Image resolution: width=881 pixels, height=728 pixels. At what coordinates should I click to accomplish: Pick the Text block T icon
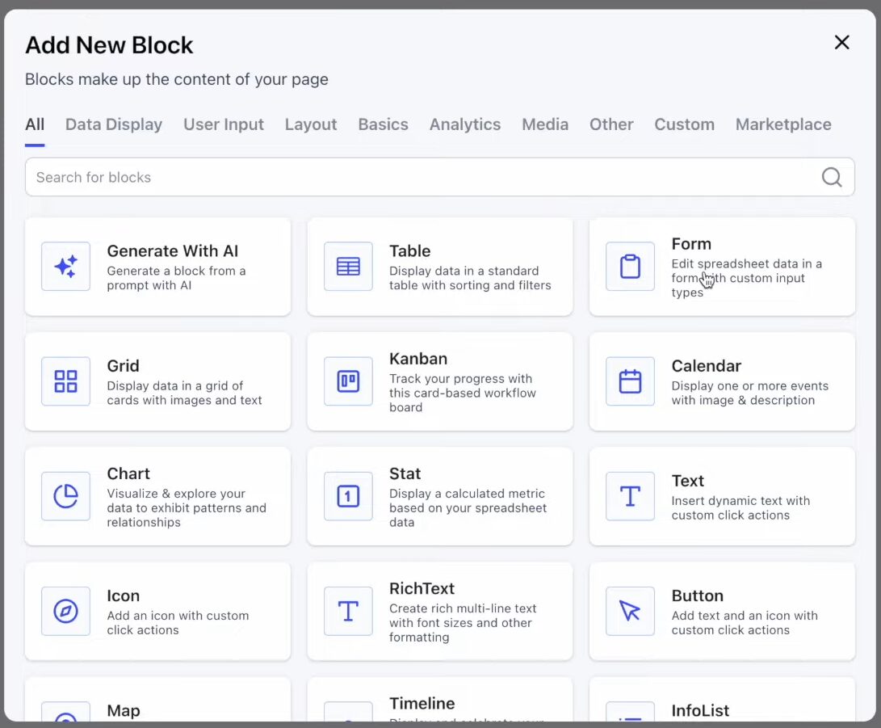tap(631, 496)
